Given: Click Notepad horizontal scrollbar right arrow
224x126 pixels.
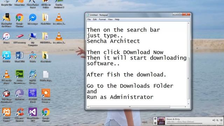Looking at the screenshot, I should pos(185,107).
